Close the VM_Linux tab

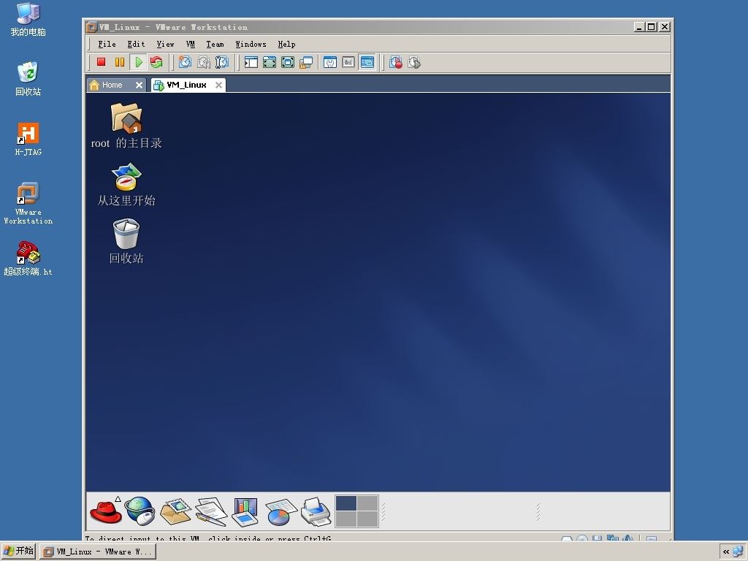click(x=218, y=85)
